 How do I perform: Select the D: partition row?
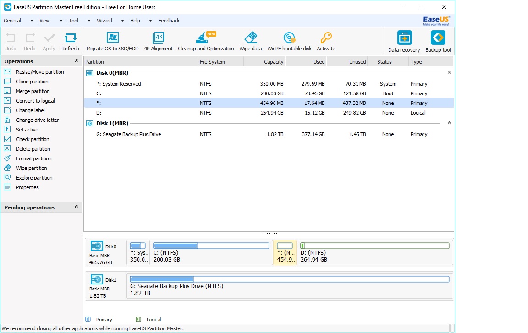(x=269, y=113)
